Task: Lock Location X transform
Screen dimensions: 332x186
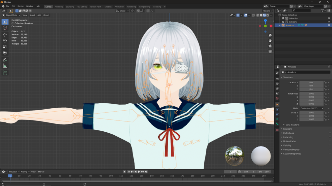Action: click(x=325, y=82)
